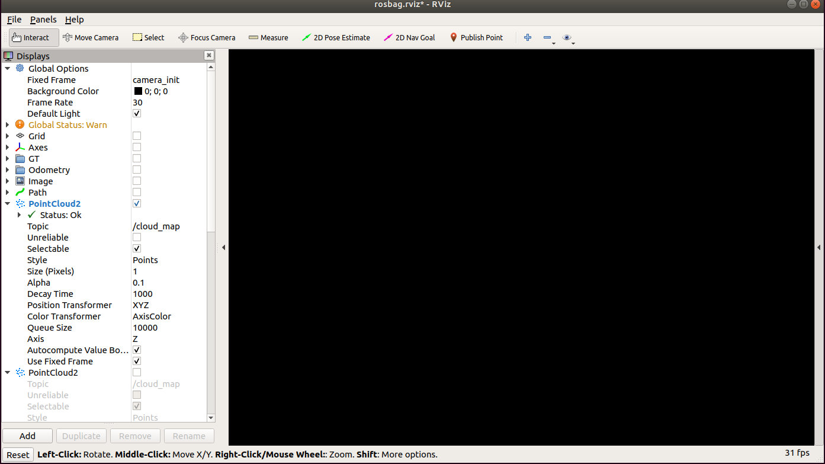Open the Background Color swatch

click(x=139, y=91)
